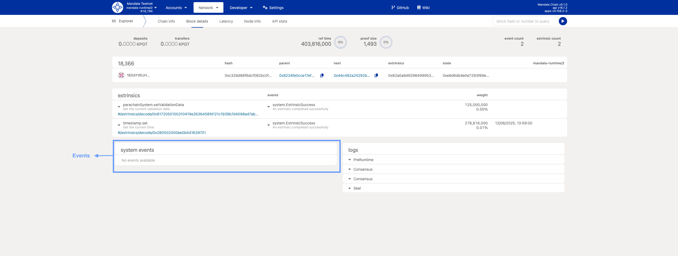The height and width of the screenshot is (256, 678).
Task: Copy the parent block hash
Action: click(x=322, y=75)
